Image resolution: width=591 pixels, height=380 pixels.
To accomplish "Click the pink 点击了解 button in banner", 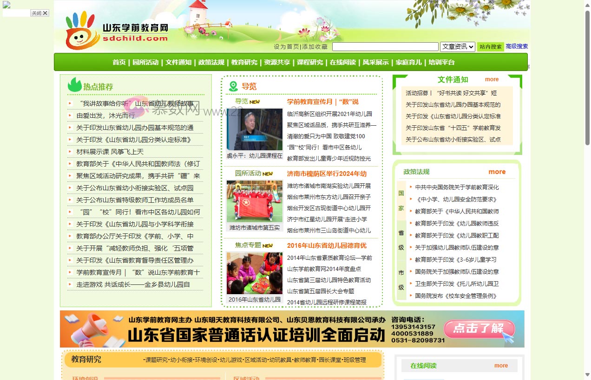I will click(x=479, y=329).
